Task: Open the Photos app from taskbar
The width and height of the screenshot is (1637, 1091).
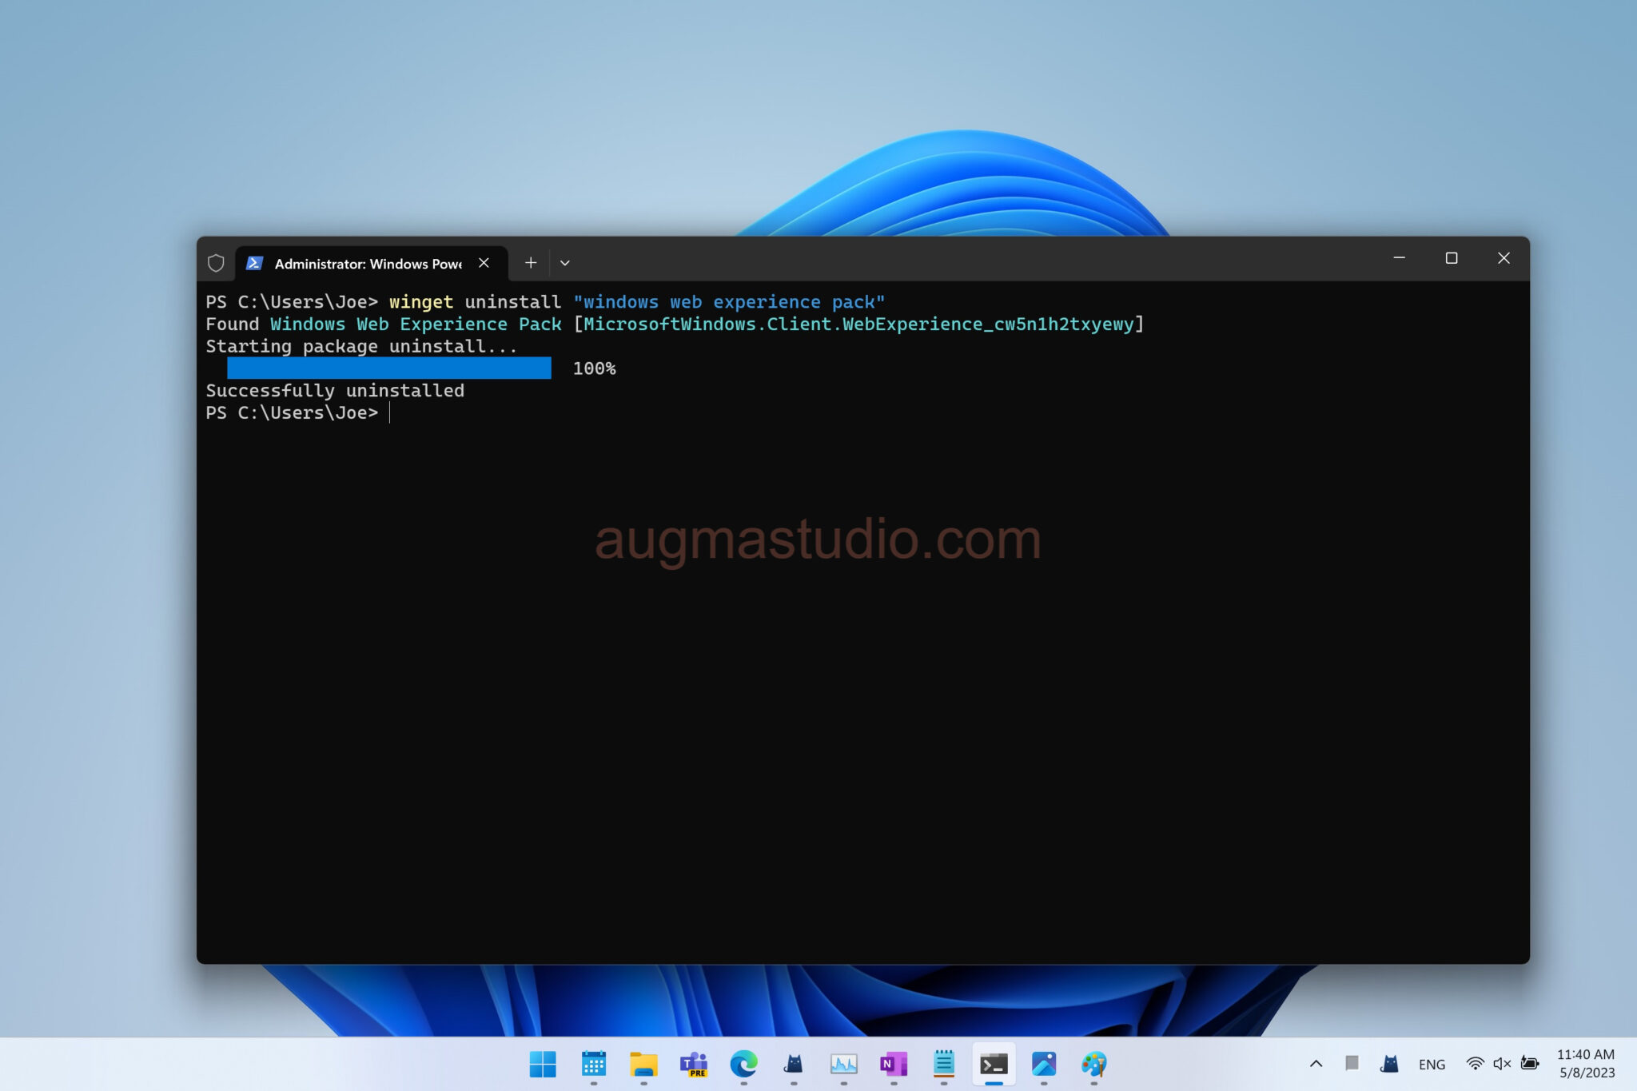Action: point(1044,1064)
